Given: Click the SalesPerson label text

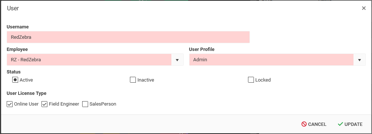Looking at the screenshot, I should coord(103,104).
